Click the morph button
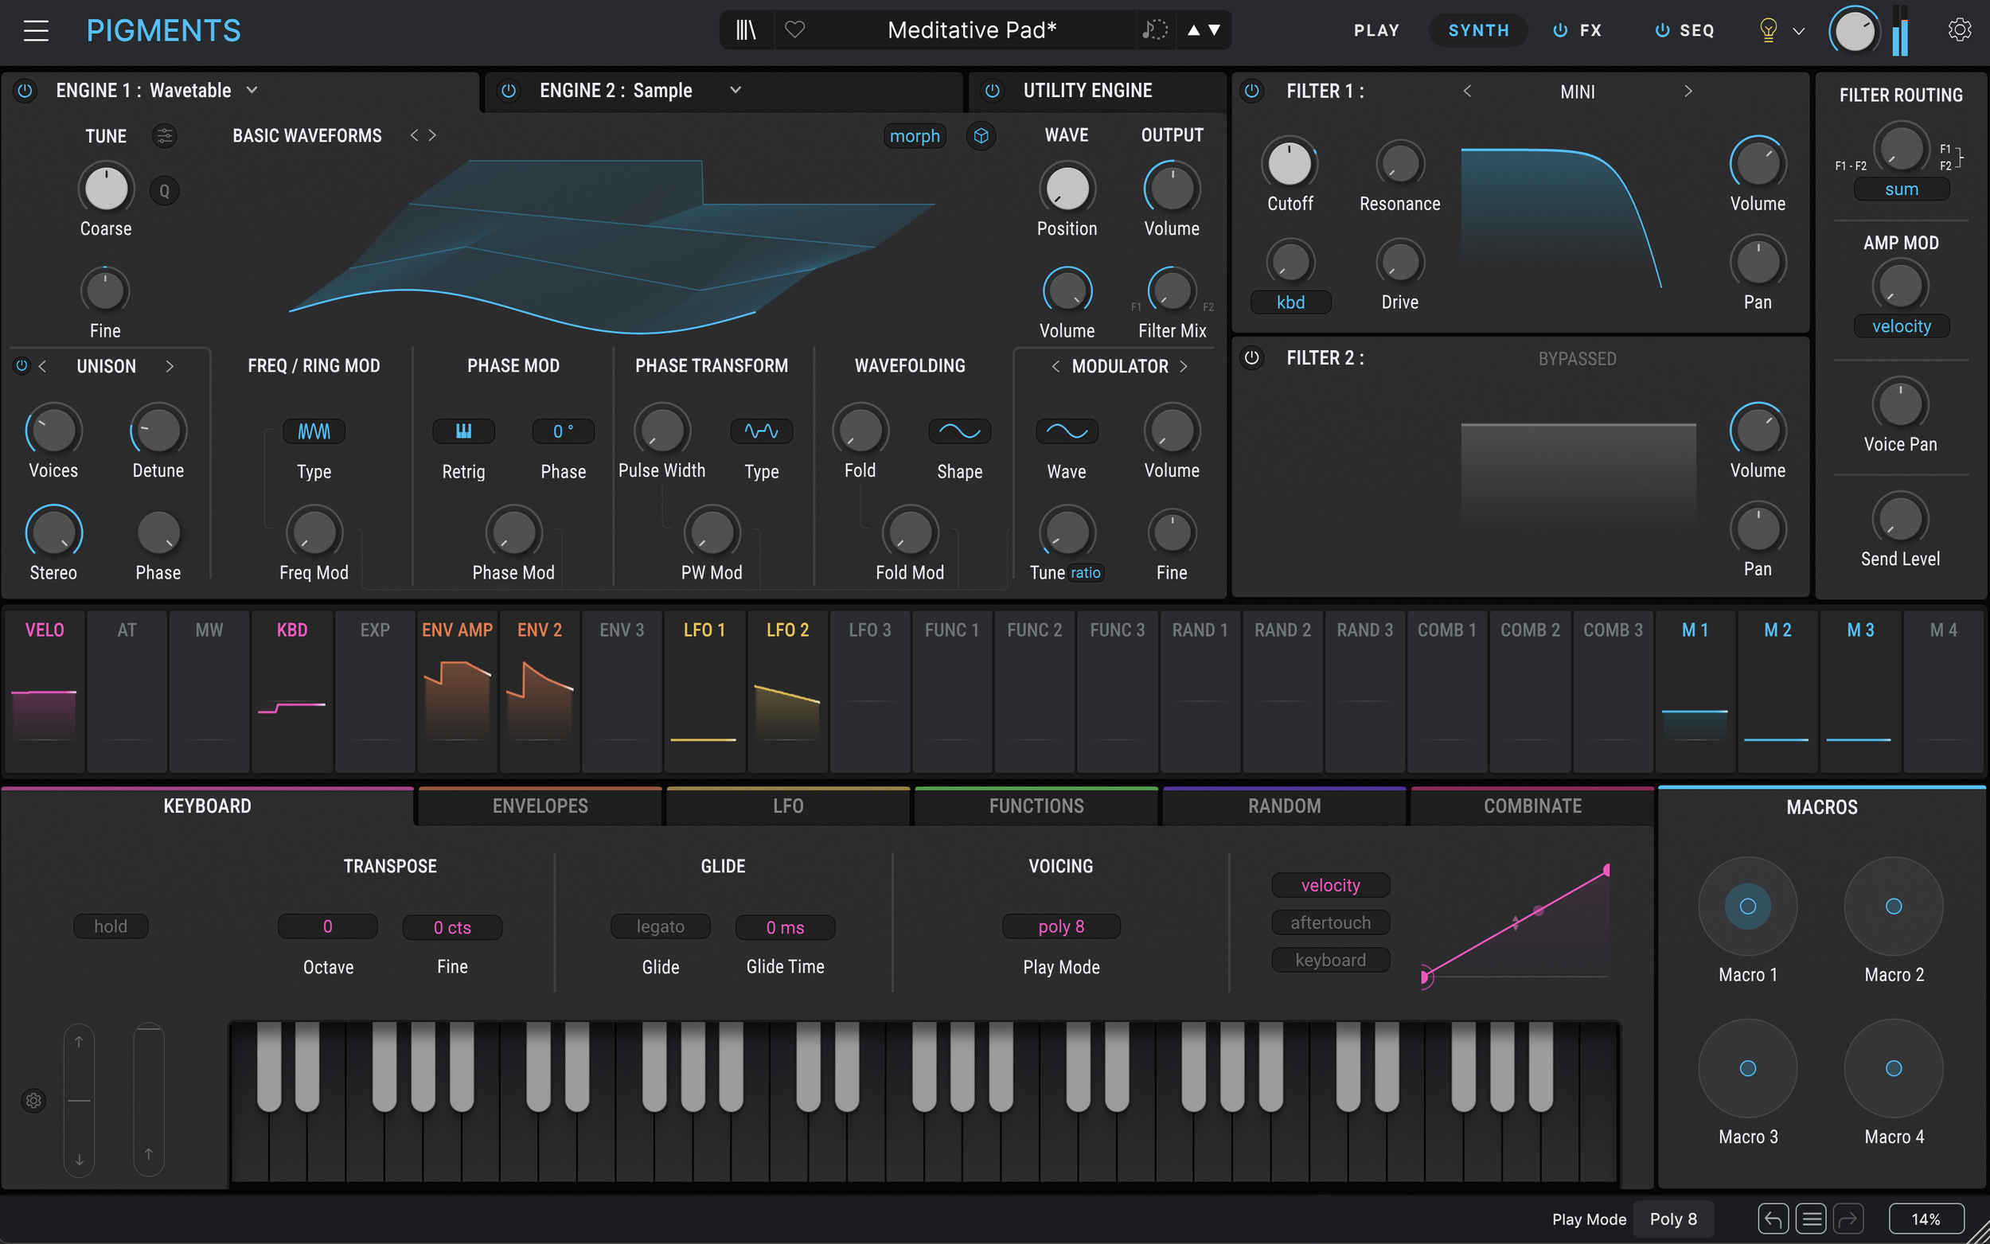 915,136
